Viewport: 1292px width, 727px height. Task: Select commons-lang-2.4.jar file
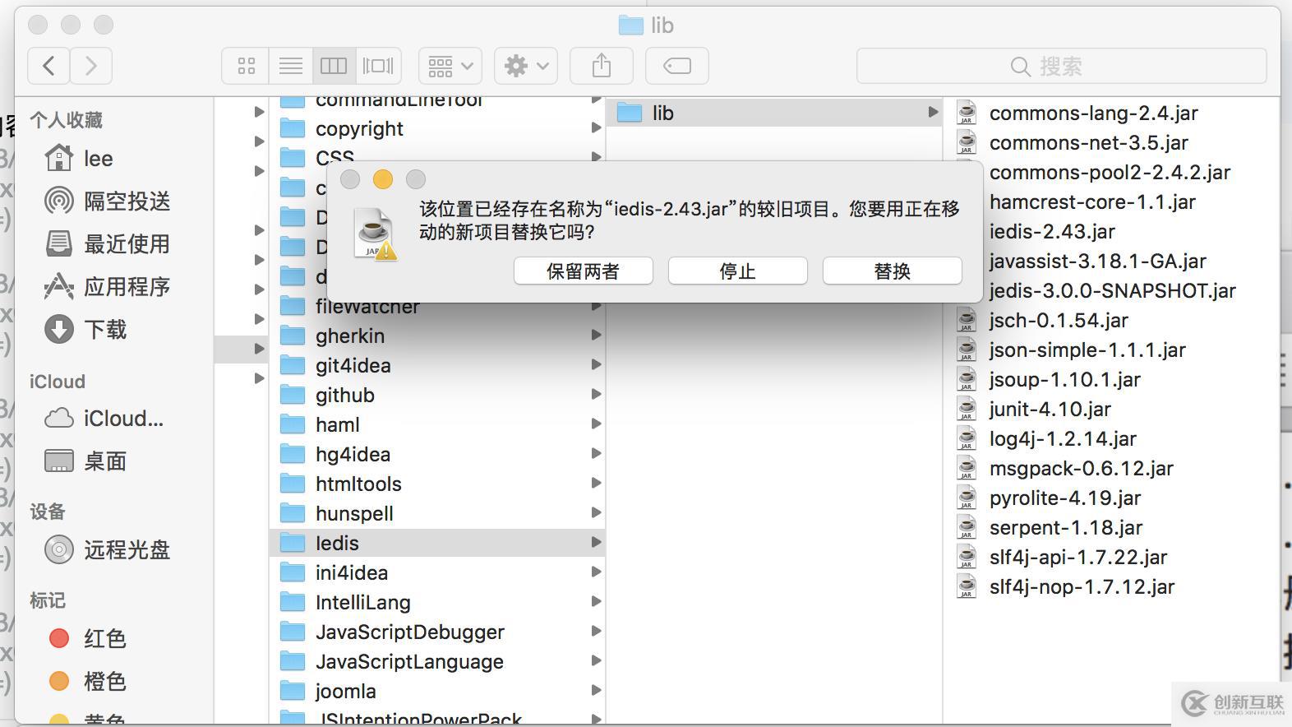pyautogui.click(x=1094, y=113)
